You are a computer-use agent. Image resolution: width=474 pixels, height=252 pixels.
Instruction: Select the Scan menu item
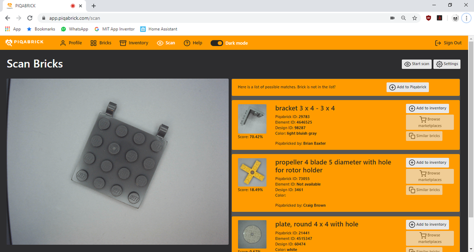(x=166, y=43)
